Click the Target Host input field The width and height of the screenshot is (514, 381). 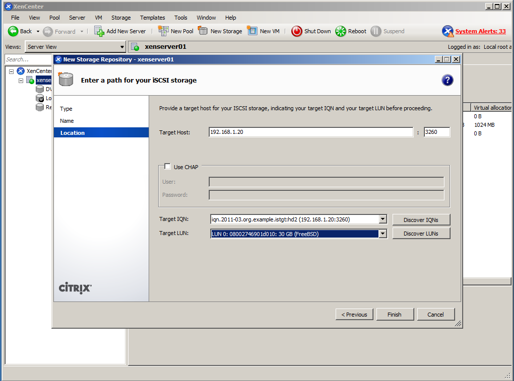(x=310, y=132)
